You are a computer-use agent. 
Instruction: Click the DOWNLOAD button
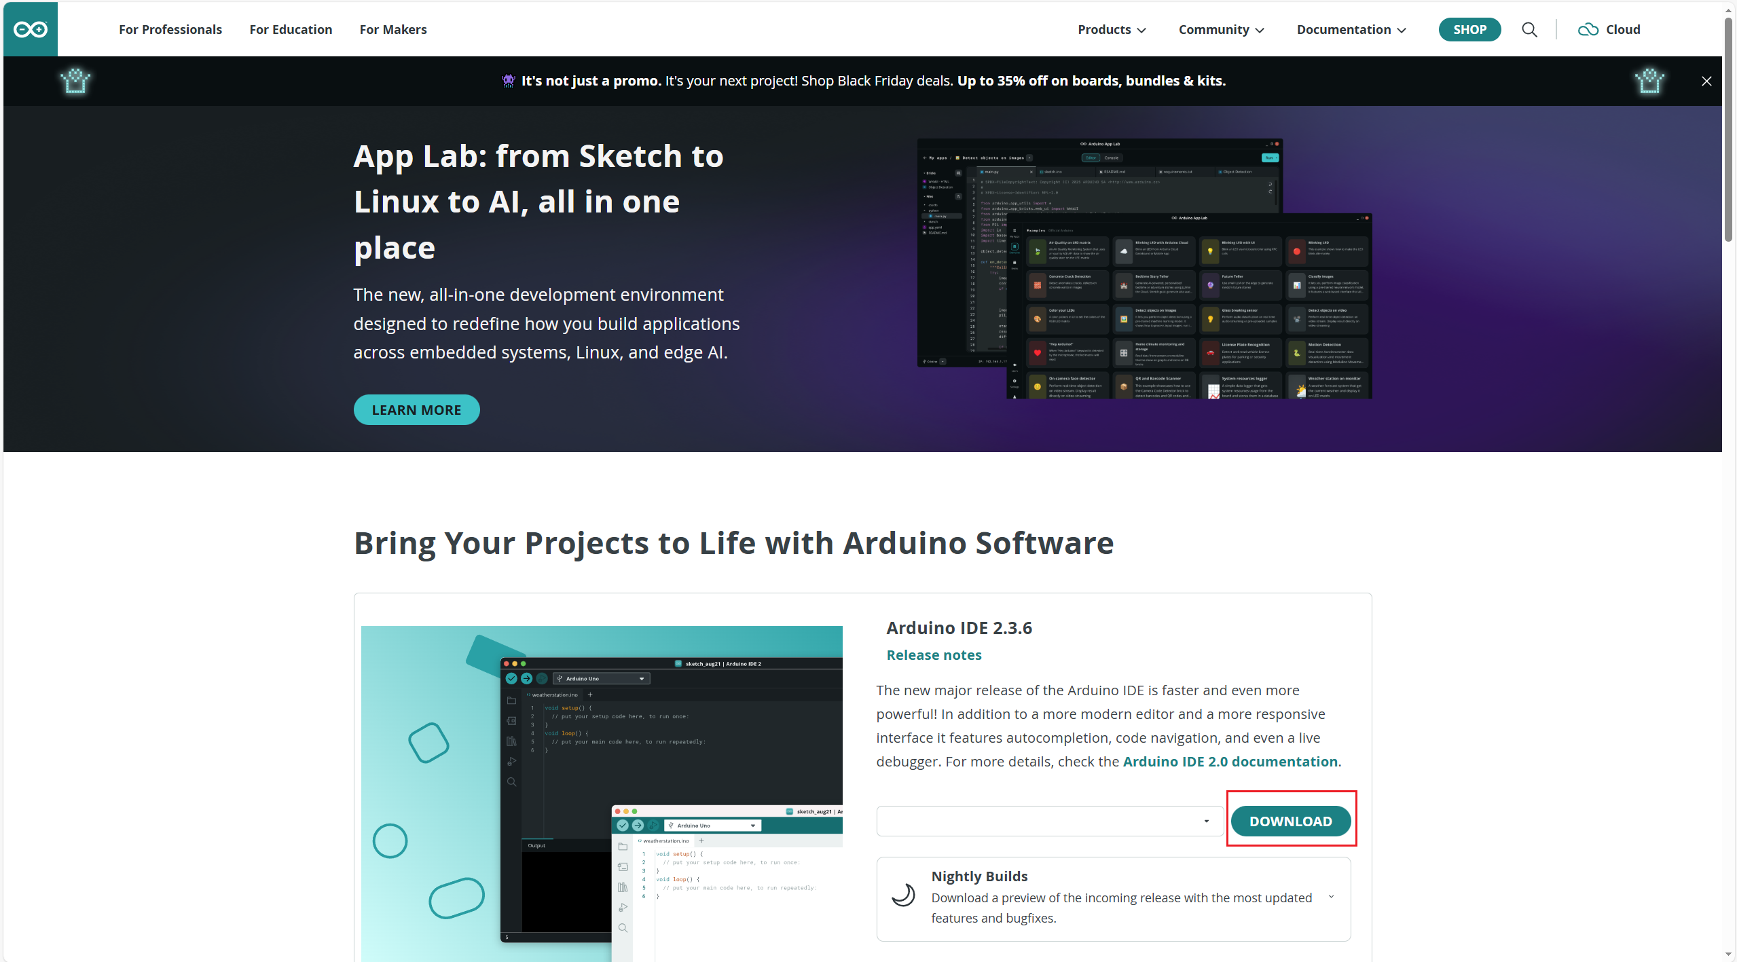[1290, 821]
